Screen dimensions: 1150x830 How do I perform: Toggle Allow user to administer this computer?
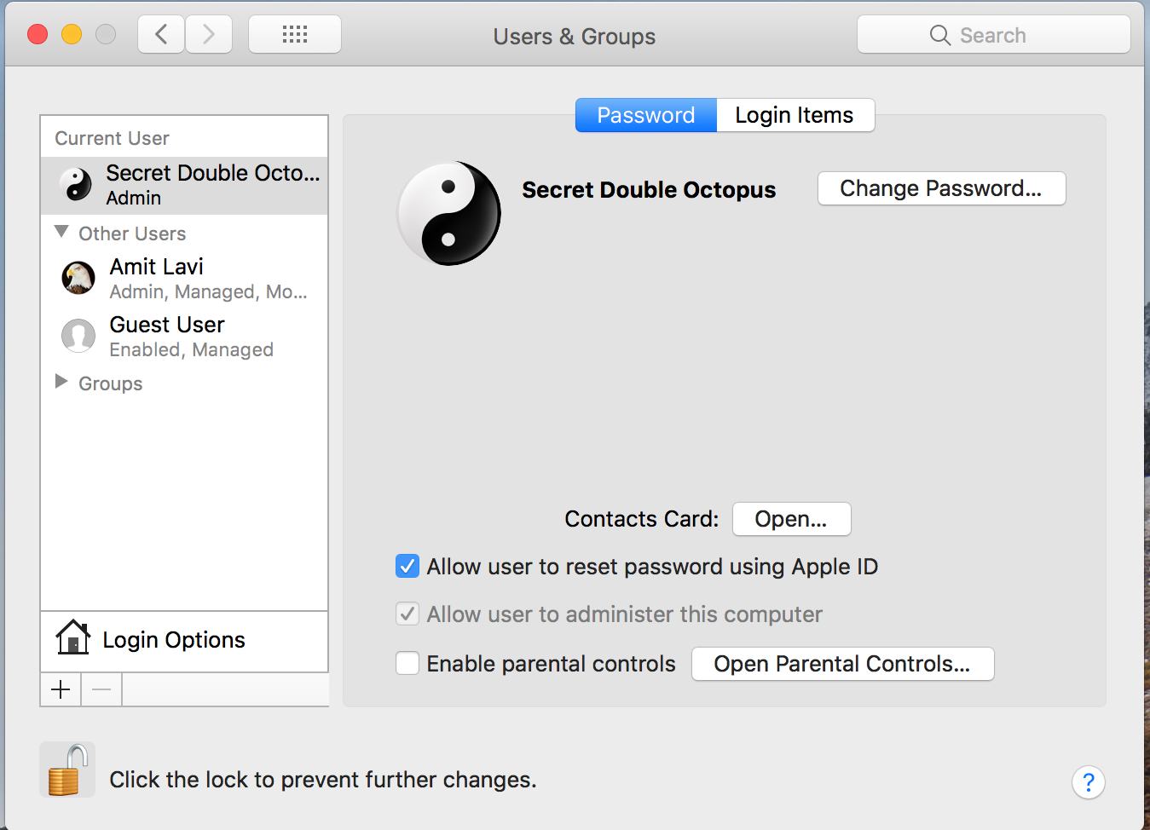coord(407,614)
